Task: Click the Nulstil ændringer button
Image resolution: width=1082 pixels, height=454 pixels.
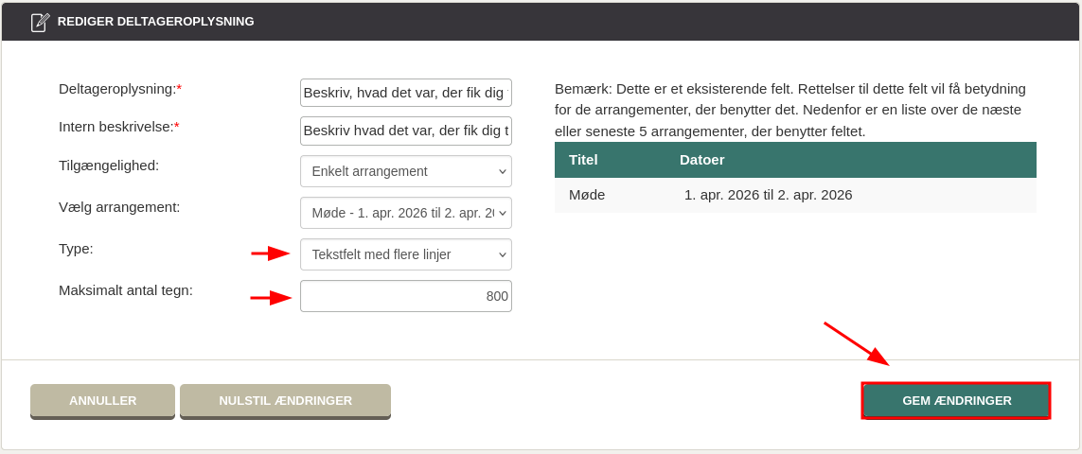Action: pos(285,400)
